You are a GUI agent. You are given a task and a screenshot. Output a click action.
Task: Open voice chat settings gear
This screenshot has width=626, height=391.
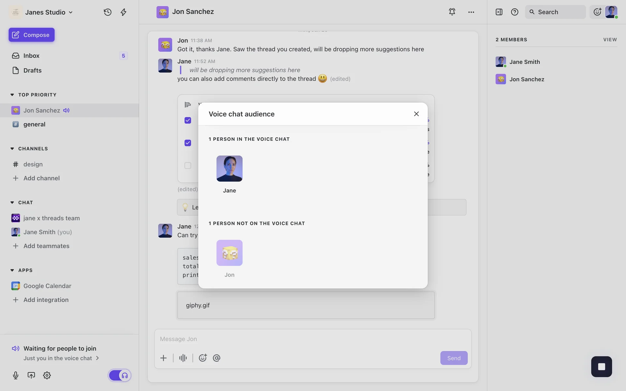47,375
